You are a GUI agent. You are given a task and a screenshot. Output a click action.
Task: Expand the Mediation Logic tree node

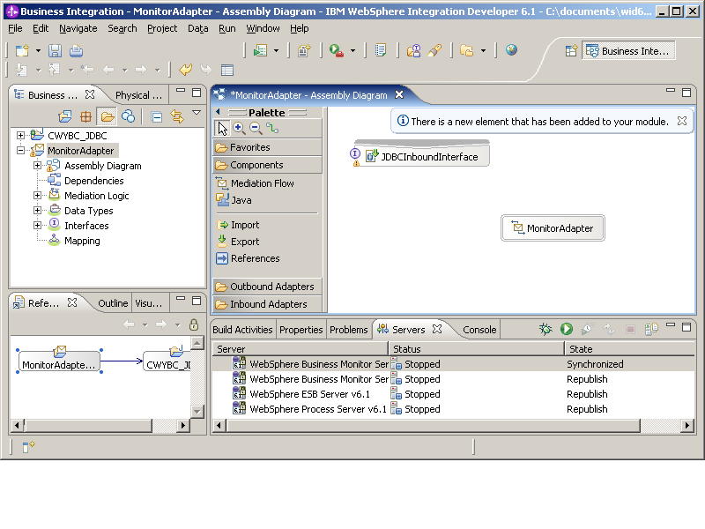[37, 195]
